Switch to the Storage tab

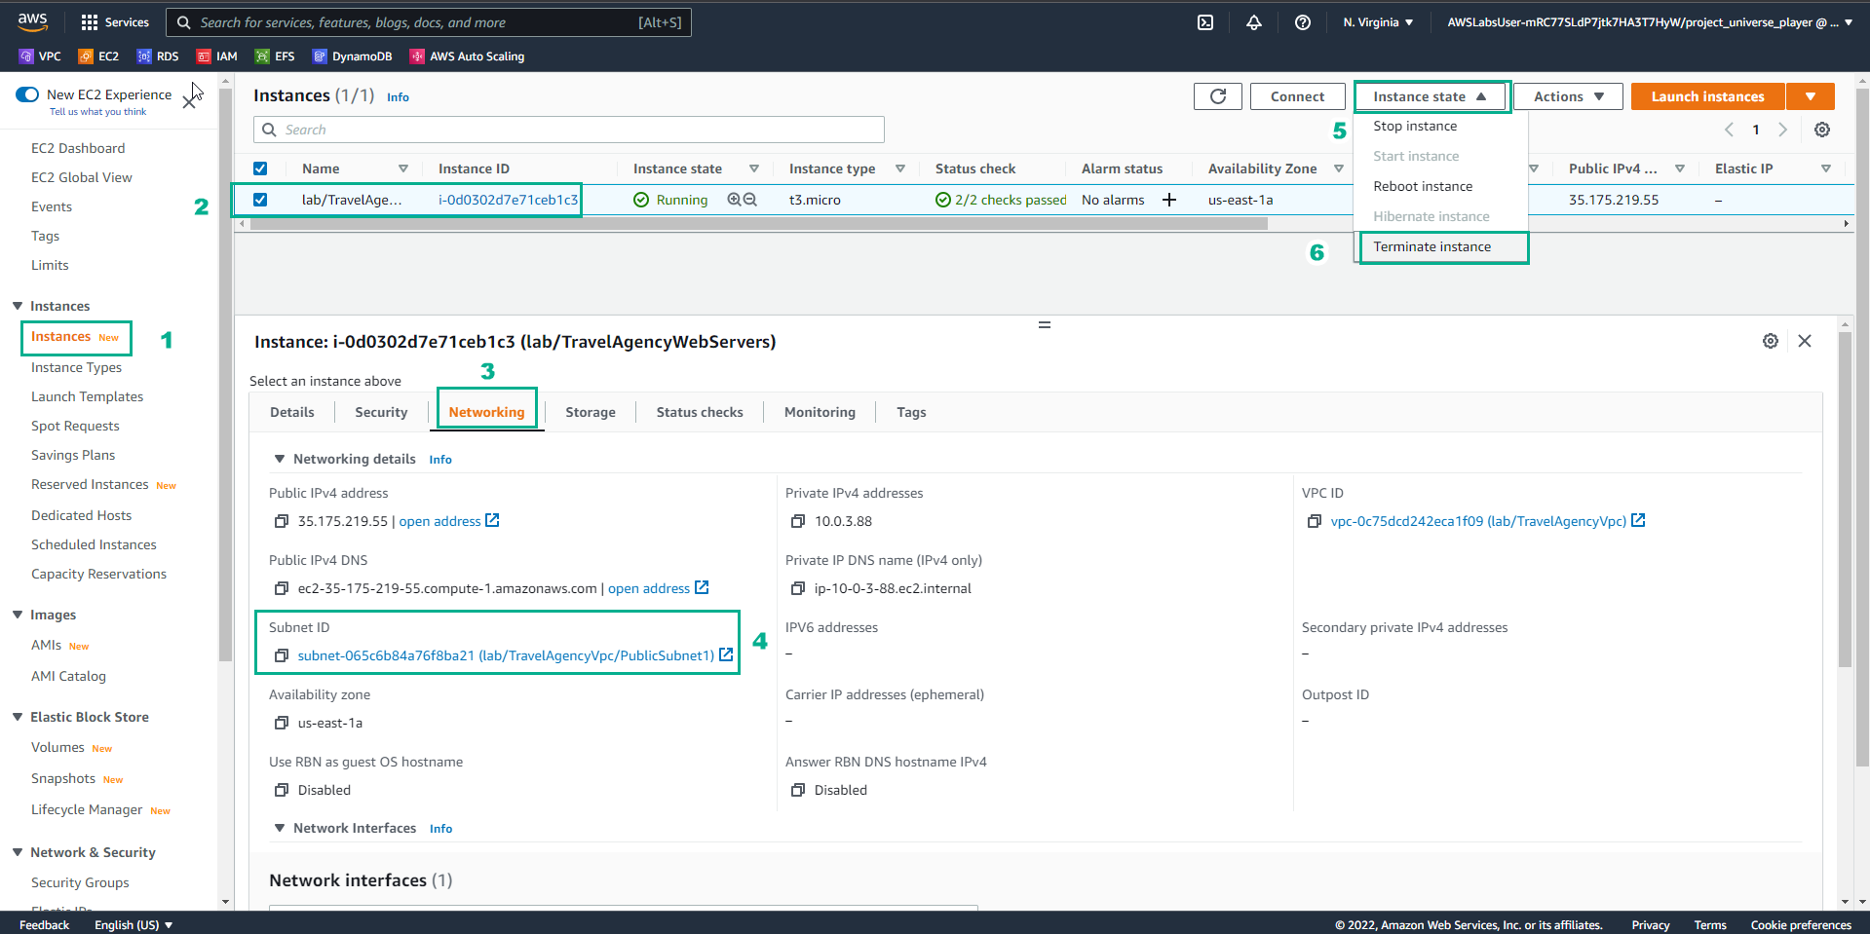pyautogui.click(x=591, y=412)
